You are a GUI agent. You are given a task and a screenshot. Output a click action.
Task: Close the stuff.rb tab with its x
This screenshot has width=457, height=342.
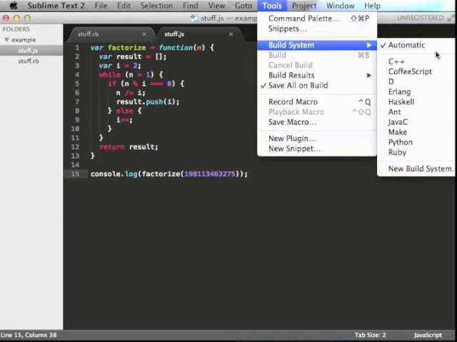tap(144, 34)
